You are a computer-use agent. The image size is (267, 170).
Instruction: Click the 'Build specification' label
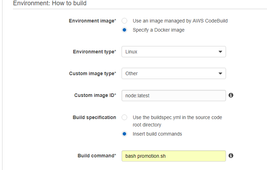click(94, 117)
